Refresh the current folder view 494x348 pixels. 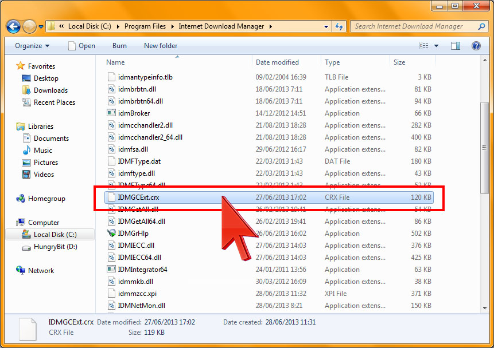[x=339, y=27]
